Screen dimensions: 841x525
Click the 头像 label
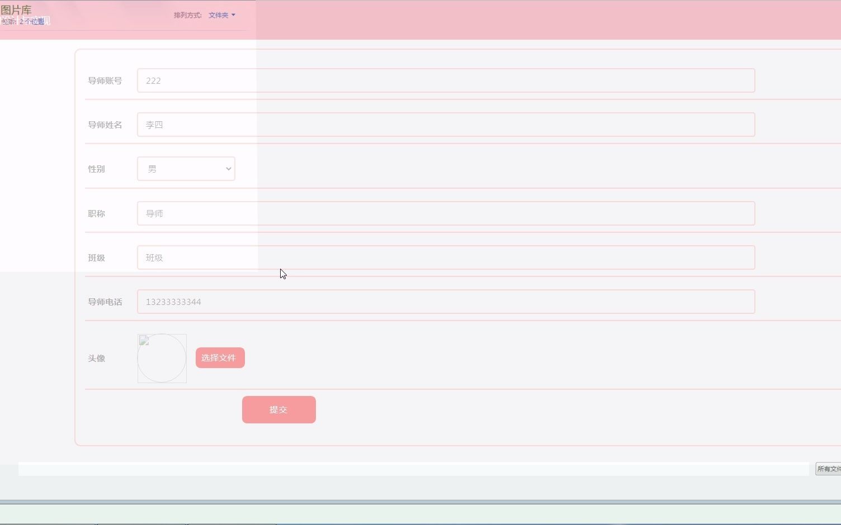coord(96,359)
